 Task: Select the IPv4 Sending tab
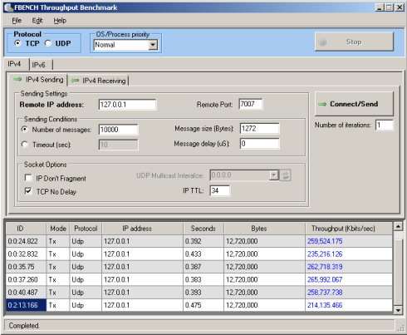click(x=38, y=80)
